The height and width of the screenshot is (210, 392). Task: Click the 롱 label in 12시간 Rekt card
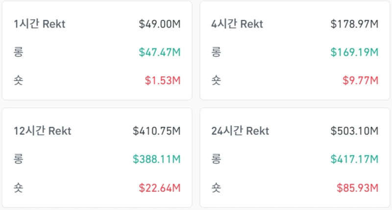coord(19,159)
